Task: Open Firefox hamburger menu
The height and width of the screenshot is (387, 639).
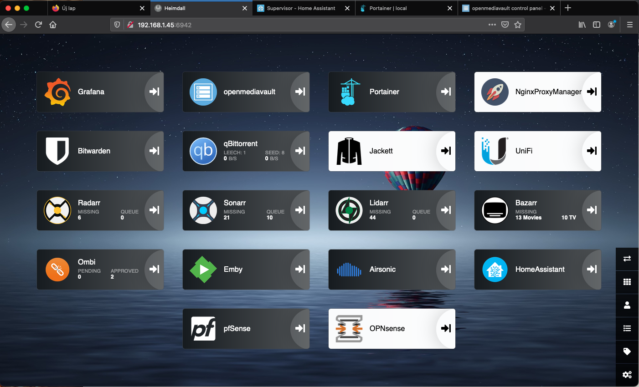Action: tap(630, 25)
